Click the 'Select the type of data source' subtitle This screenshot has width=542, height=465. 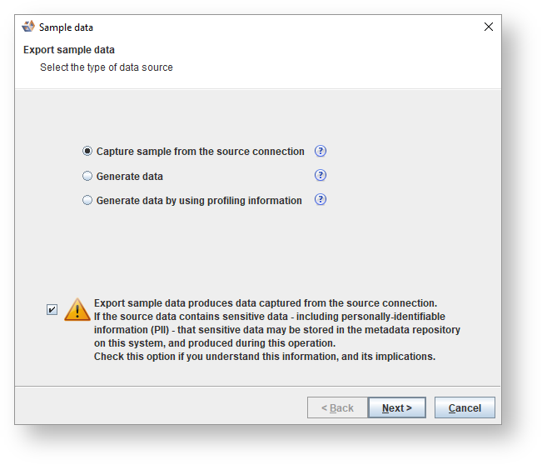pos(107,67)
